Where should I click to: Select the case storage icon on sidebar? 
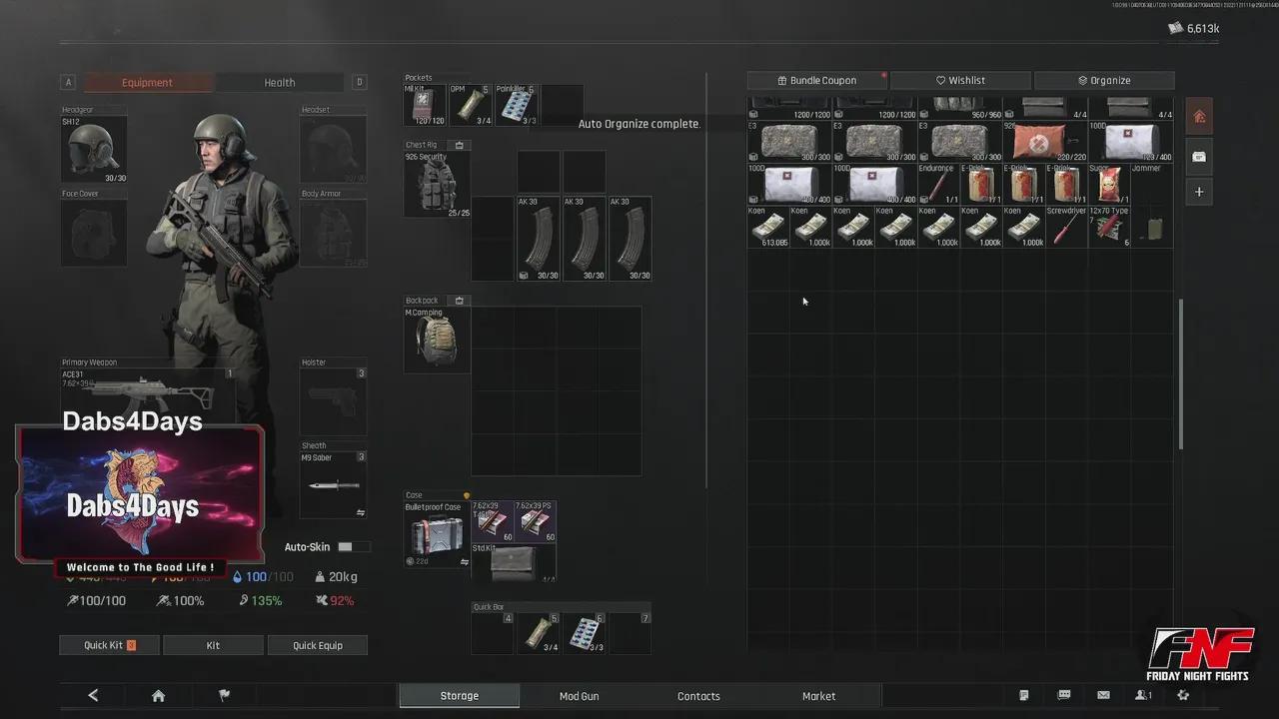pyautogui.click(x=1199, y=157)
